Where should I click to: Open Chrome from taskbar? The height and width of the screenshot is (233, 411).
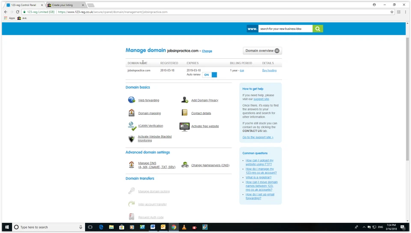(x=173, y=227)
